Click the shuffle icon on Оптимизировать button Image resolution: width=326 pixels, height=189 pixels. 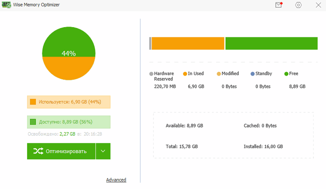(38, 151)
